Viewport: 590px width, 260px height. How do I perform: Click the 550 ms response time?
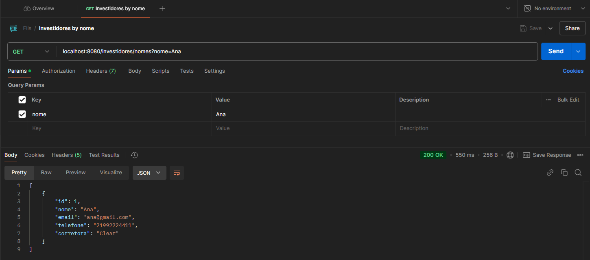tap(465, 155)
